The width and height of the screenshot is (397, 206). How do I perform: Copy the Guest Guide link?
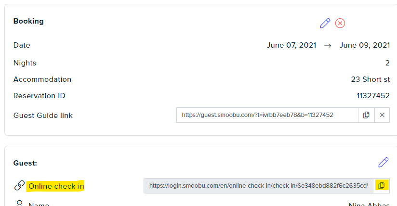[x=366, y=115]
